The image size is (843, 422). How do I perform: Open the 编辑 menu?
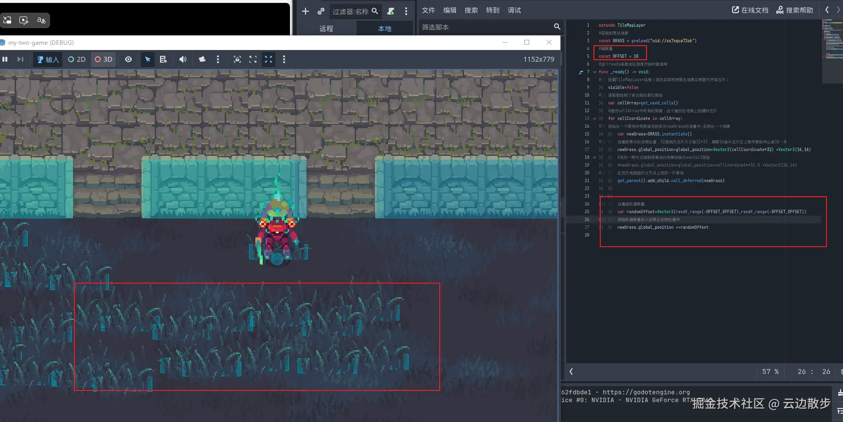450,10
